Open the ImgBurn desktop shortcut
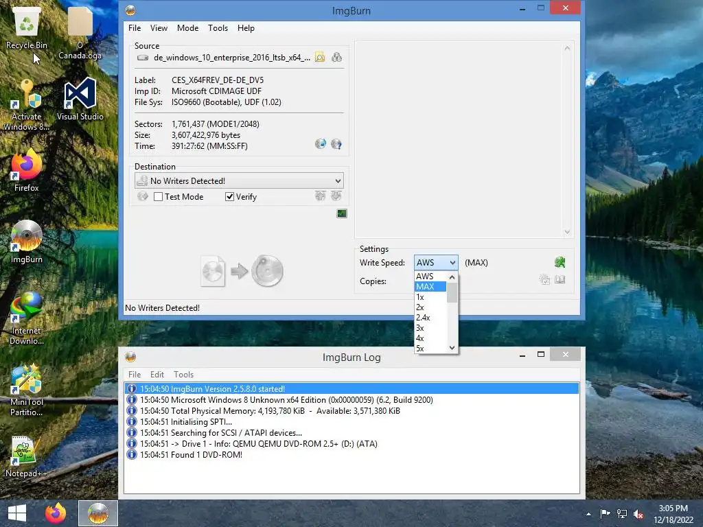The width and height of the screenshot is (703, 527). (27, 242)
